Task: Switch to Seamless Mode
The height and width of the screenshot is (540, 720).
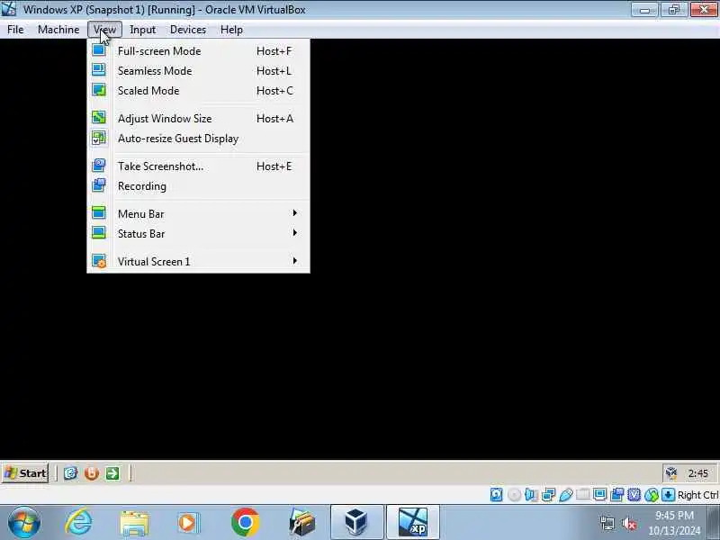Action: point(198,71)
